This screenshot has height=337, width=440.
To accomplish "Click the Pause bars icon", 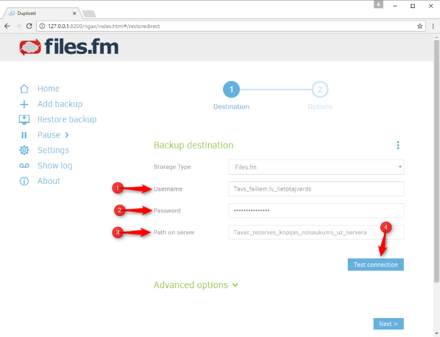I will pos(24,135).
